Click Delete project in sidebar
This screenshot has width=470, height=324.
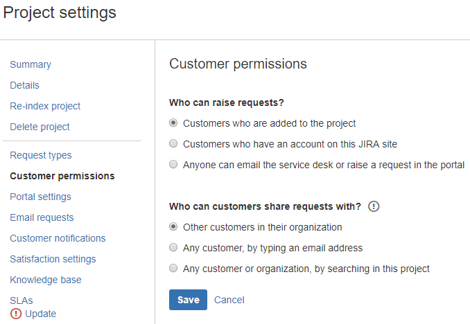coord(40,127)
